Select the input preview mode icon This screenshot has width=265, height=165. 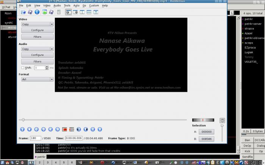69,12
